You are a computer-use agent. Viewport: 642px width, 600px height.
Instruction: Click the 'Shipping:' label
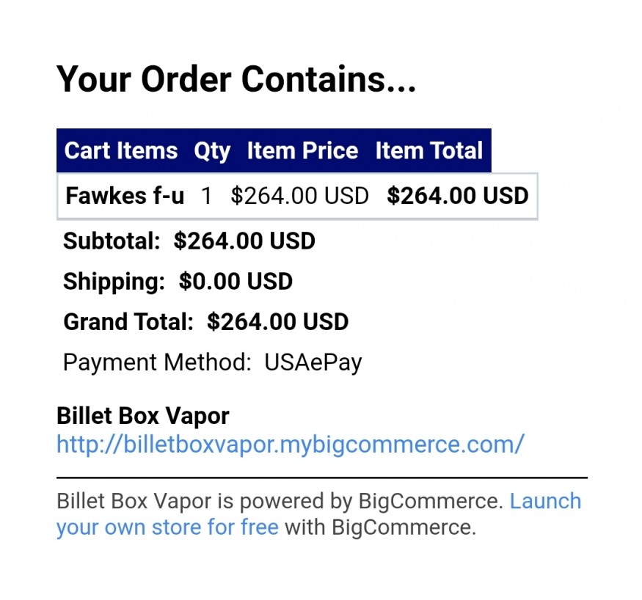click(114, 281)
